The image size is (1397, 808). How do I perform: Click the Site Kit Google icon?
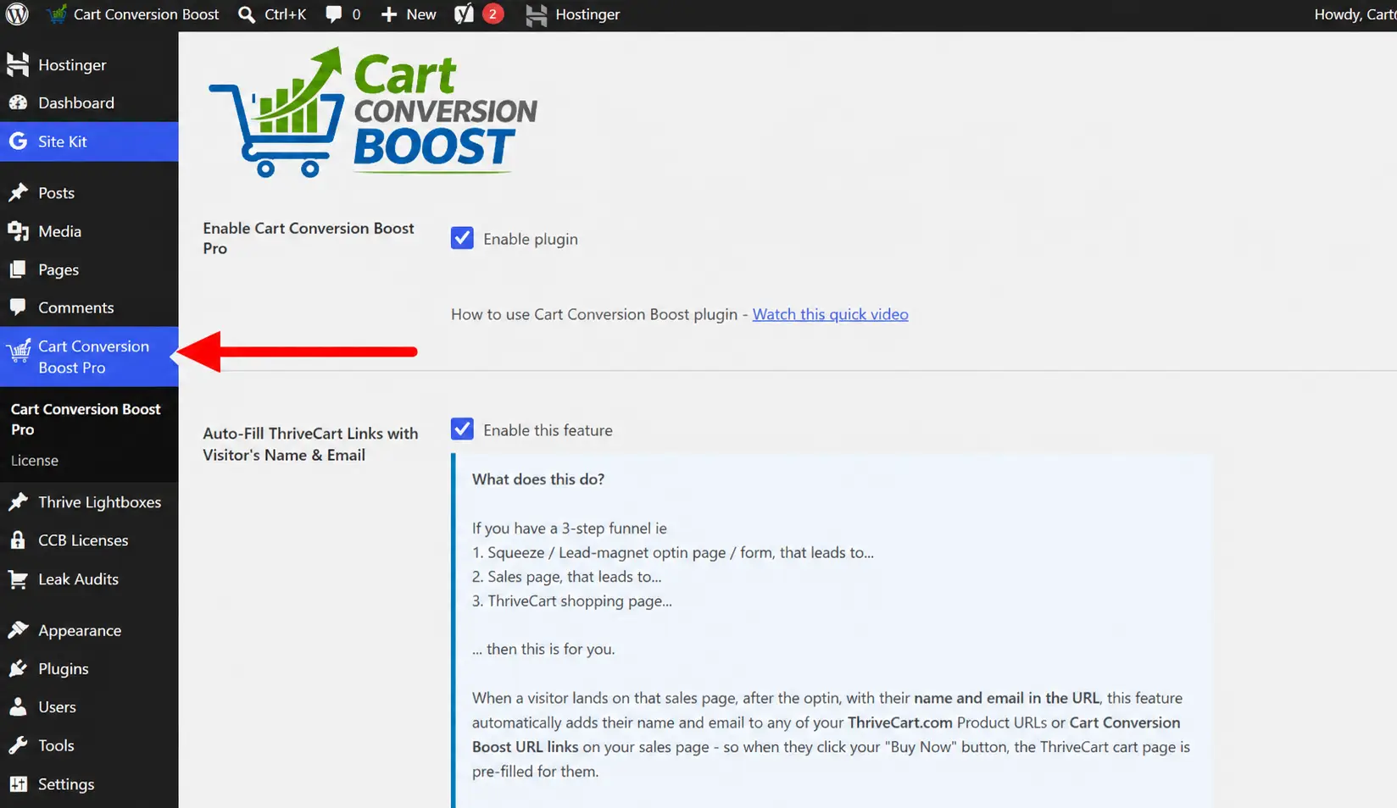coord(18,141)
